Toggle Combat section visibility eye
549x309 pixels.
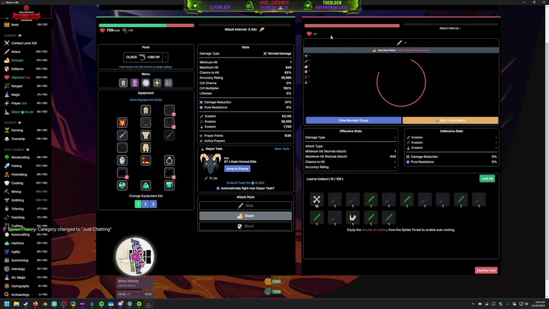[x=20, y=36]
